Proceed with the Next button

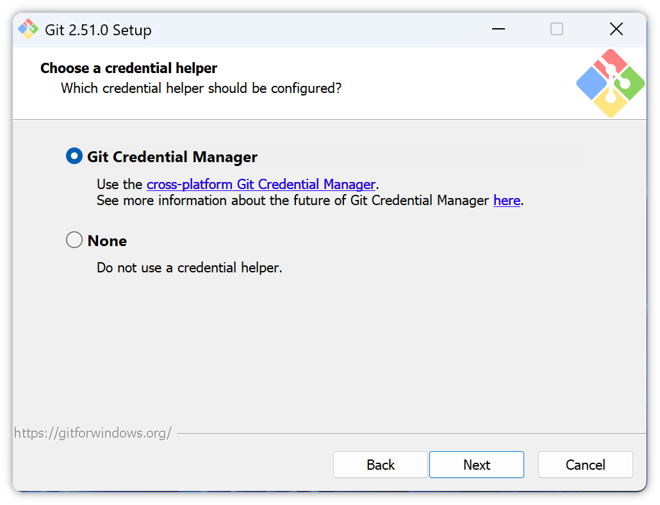(477, 465)
